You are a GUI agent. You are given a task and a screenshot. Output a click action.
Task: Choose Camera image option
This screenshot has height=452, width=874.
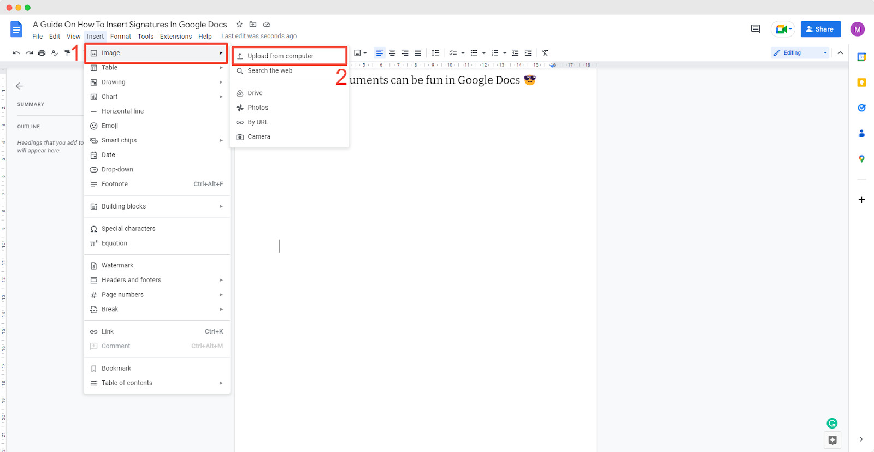click(290, 136)
